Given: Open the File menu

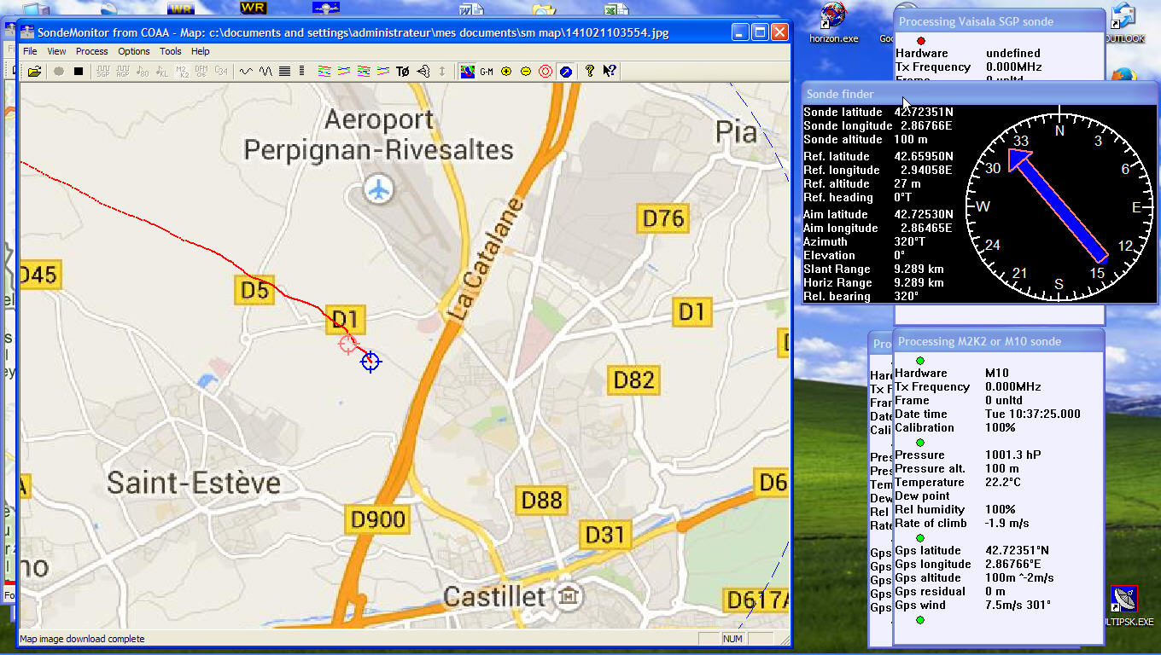Looking at the screenshot, I should [x=30, y=51].
